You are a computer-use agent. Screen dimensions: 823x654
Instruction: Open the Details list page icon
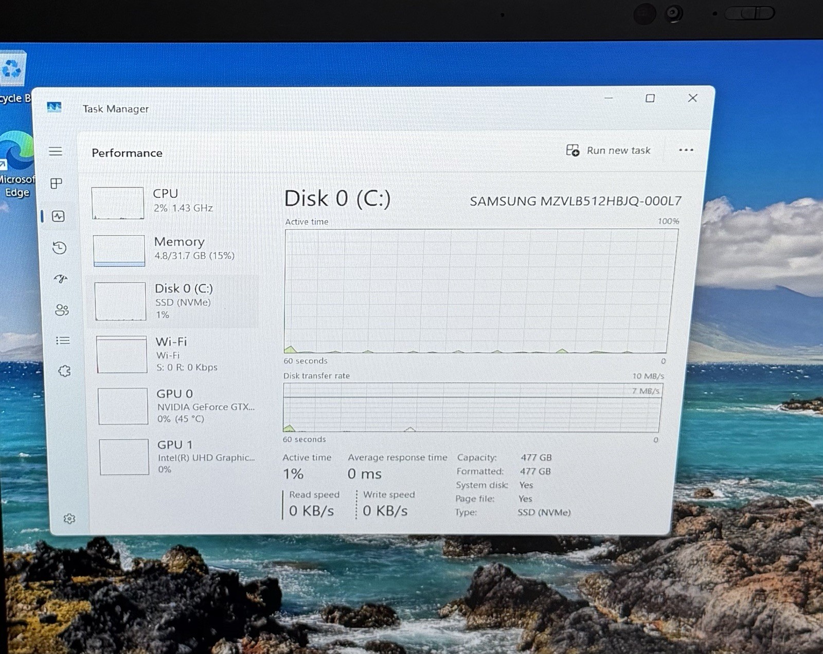click(63, 340)
